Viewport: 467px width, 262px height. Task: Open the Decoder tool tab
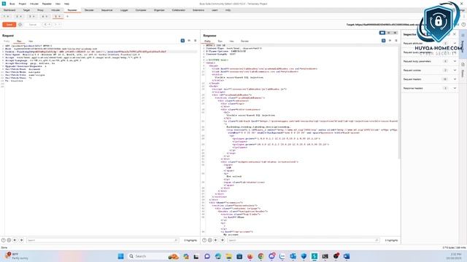tap(89, 10)
